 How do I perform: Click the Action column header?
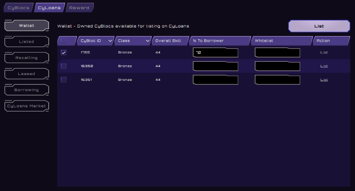coord(332,41)
